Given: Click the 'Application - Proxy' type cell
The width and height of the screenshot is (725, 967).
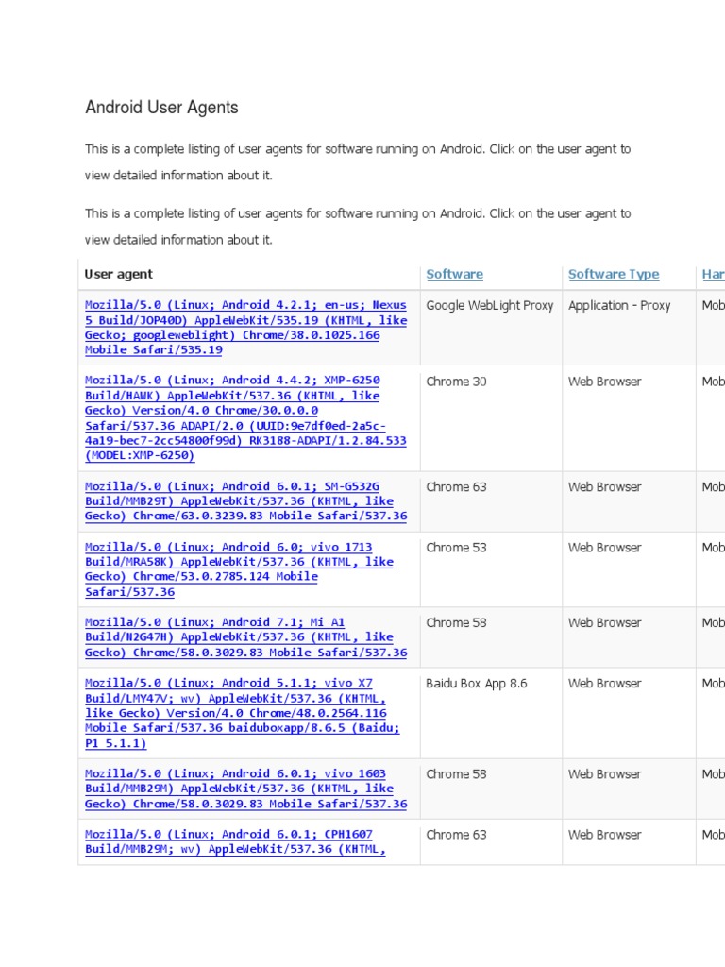Looking at the screenshot, I should tap(619, 305).
